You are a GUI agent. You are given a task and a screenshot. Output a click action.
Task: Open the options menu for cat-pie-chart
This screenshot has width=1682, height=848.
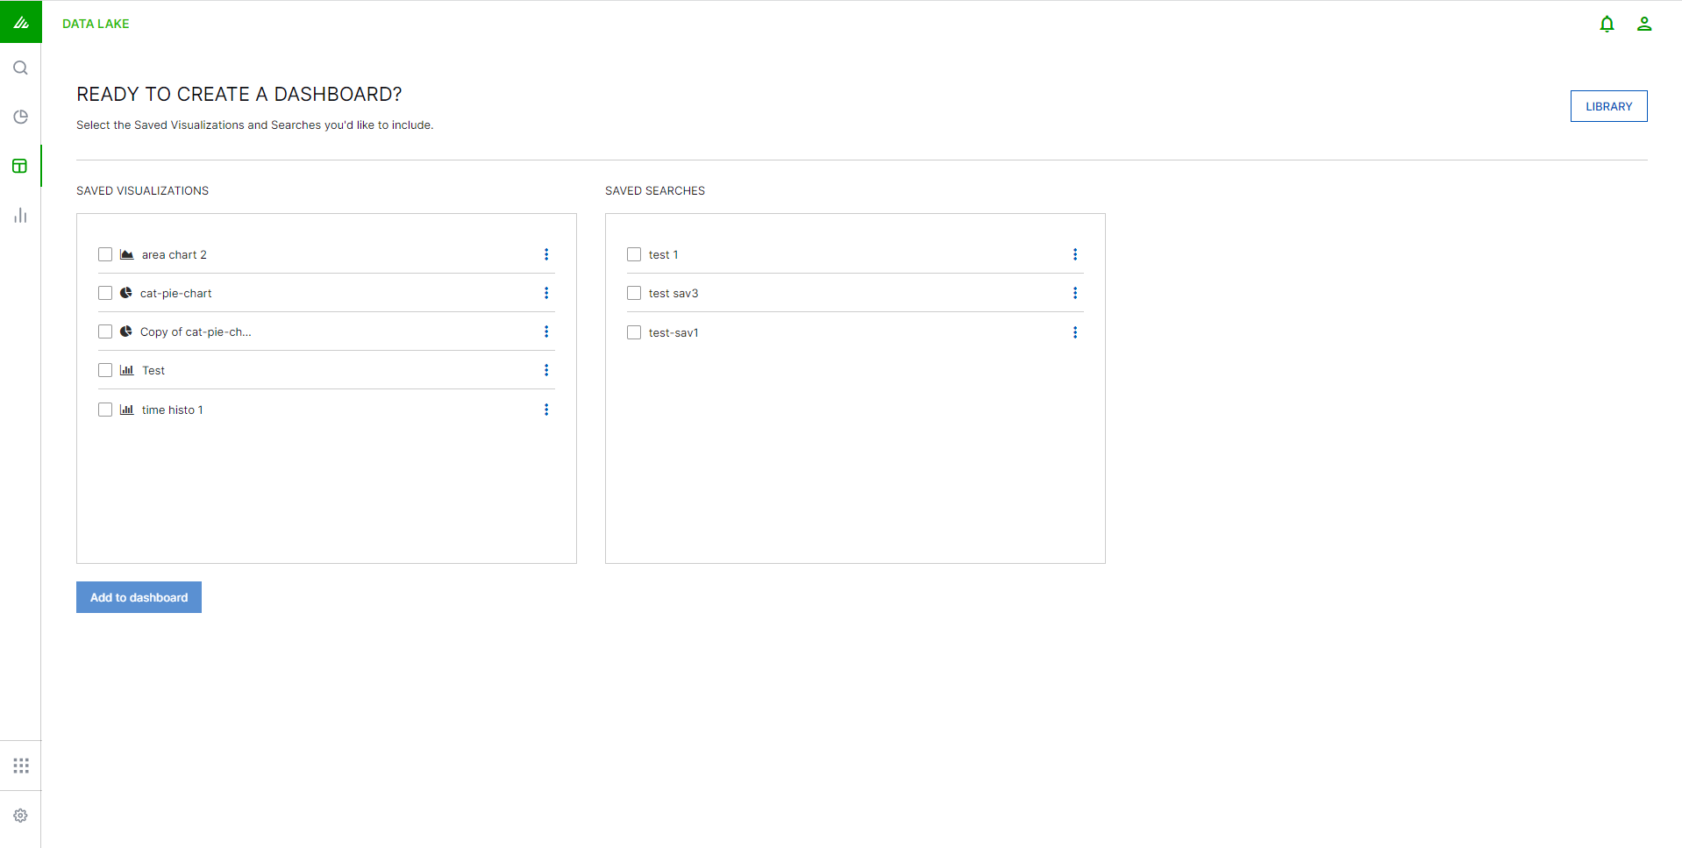tap(546, 293)
